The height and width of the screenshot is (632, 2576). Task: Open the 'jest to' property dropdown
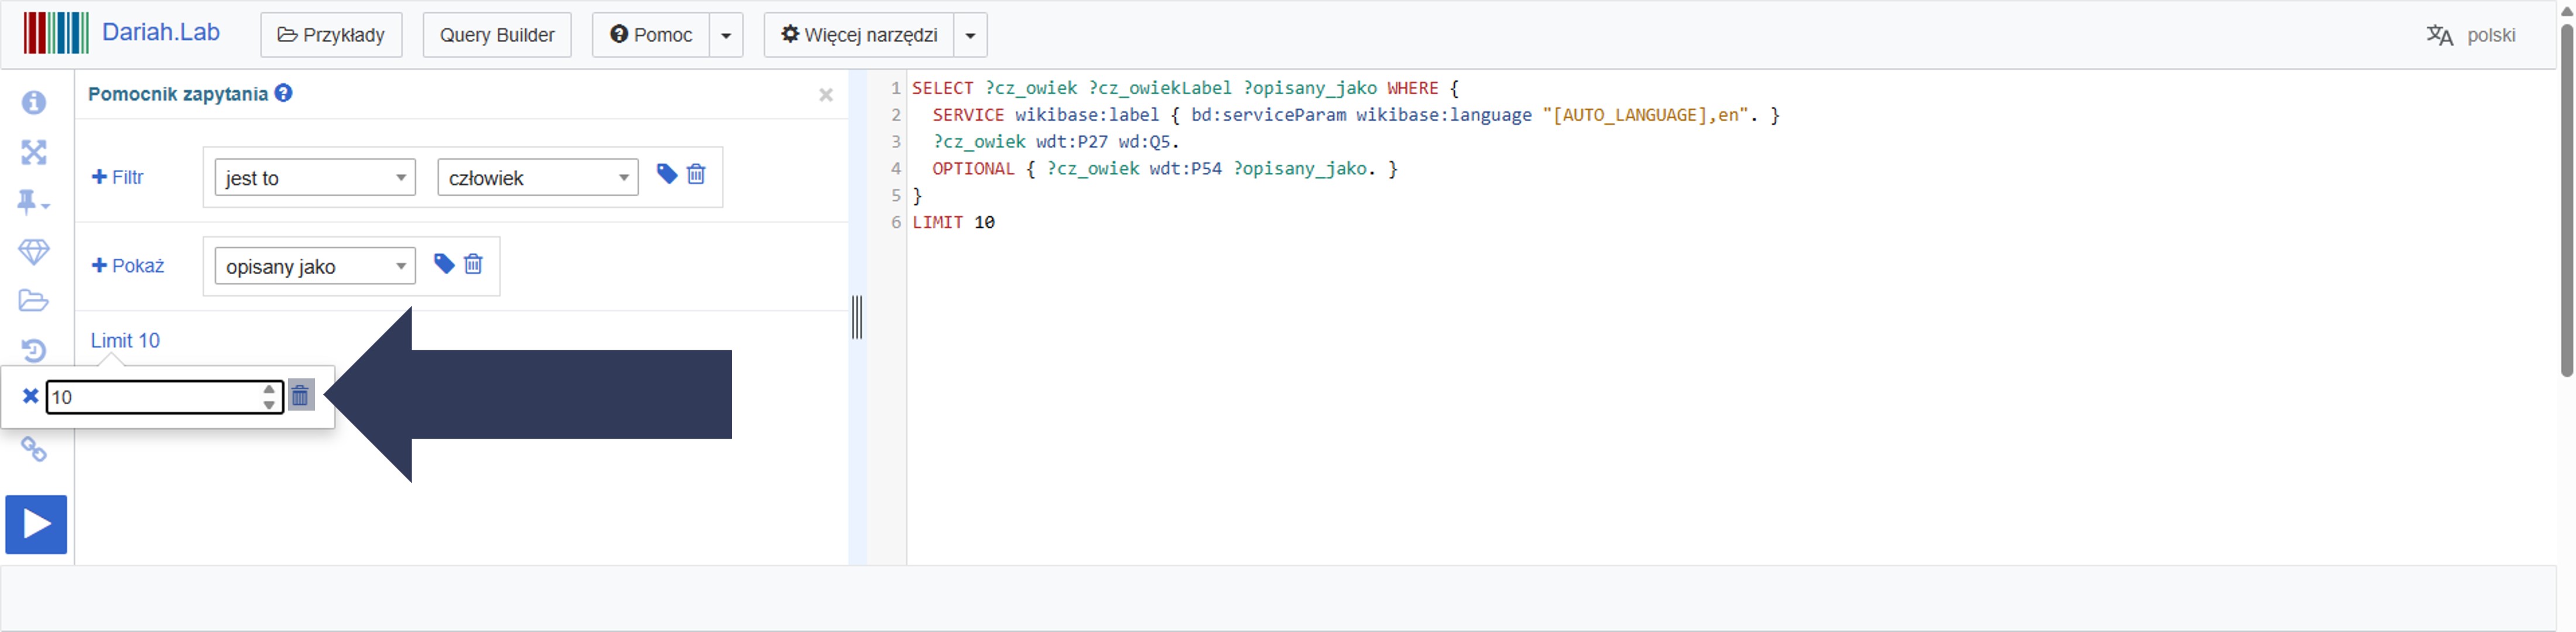tap(315, 178)
